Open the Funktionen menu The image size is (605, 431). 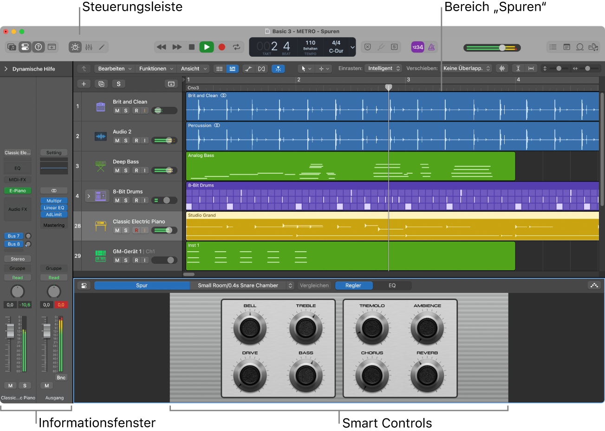(x=156, y=69)
